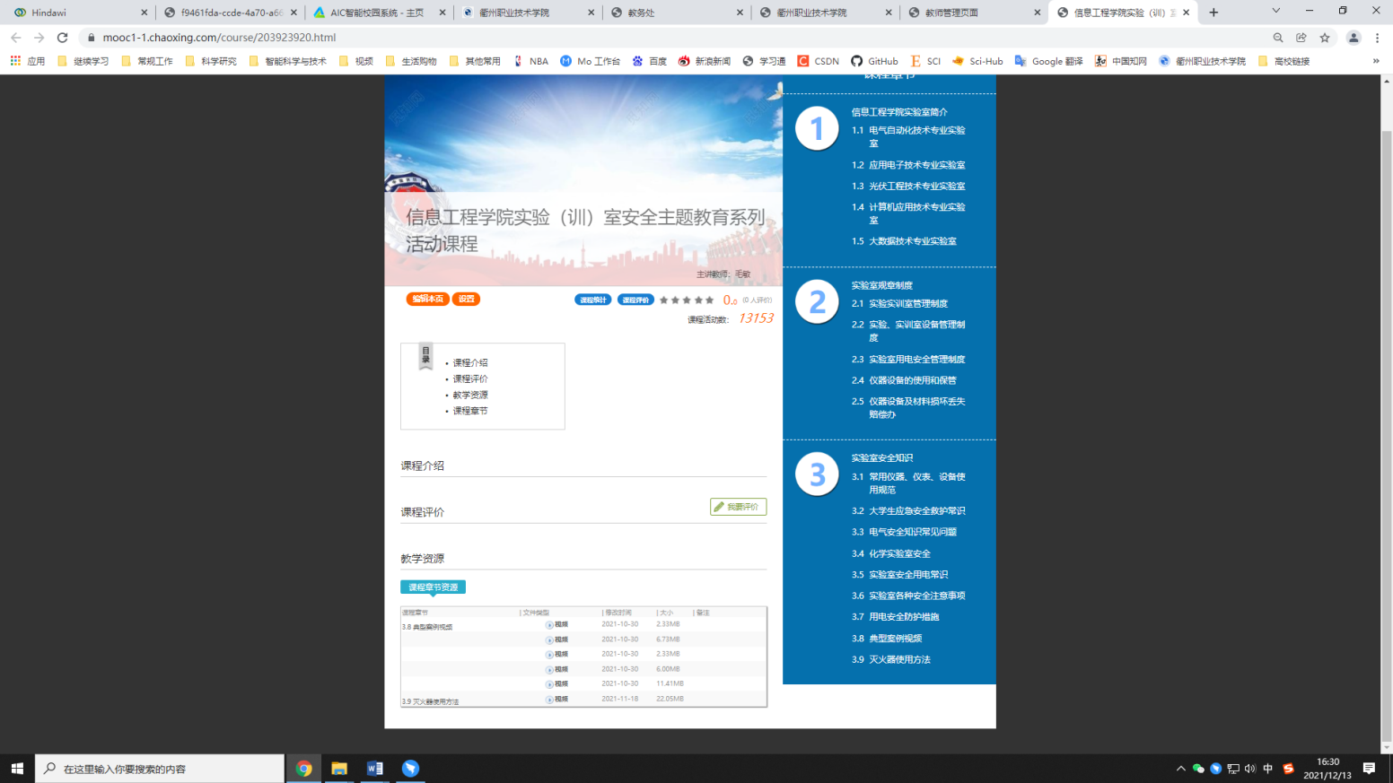Click 课程章节 in the table of contents
This screenshot has width=1393, height=783.
coord(470,411)
